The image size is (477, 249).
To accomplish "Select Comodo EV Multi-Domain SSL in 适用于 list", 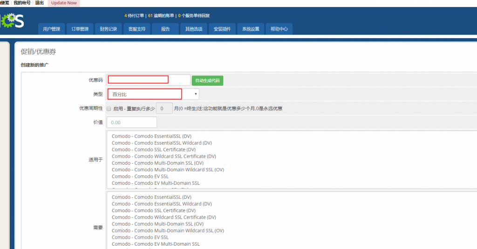I will [156, 183].
